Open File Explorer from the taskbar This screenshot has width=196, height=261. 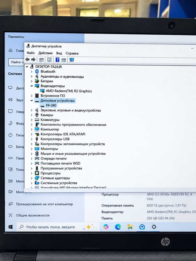(x=130, y=227)
